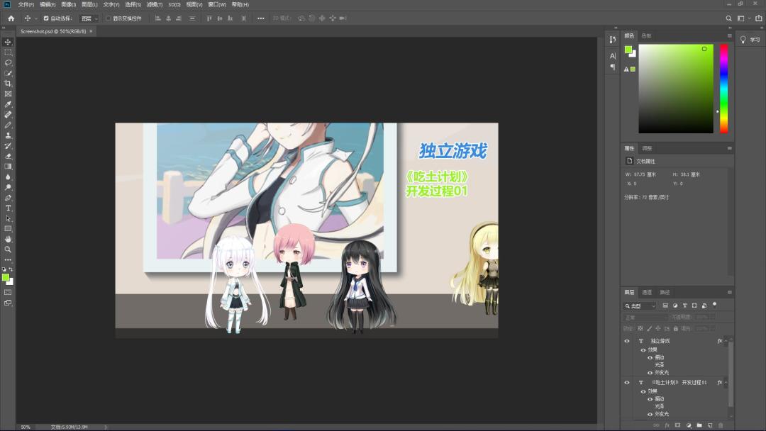The image size is (766, 431).
Task: Toggle the auto-select checkbox
Action: 46,18
